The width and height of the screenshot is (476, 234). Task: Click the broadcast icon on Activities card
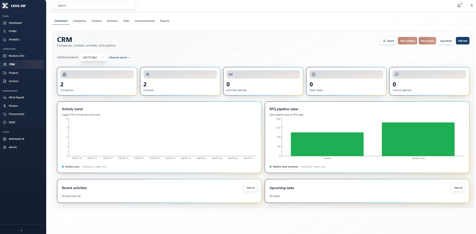231,74
